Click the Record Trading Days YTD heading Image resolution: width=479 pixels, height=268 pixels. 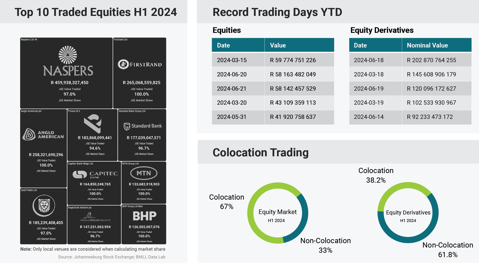277,12
